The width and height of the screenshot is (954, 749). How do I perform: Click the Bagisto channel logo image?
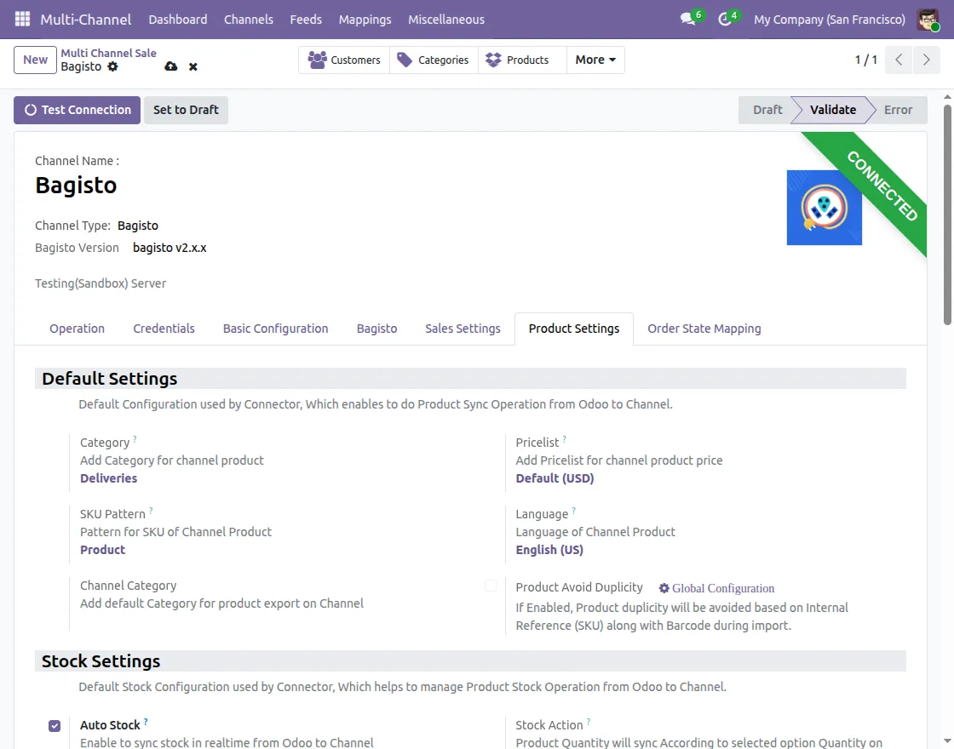tap(824, 208)
